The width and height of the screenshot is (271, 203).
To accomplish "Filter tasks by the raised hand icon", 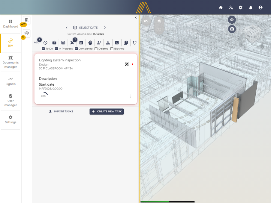I will tap(90, 43).
